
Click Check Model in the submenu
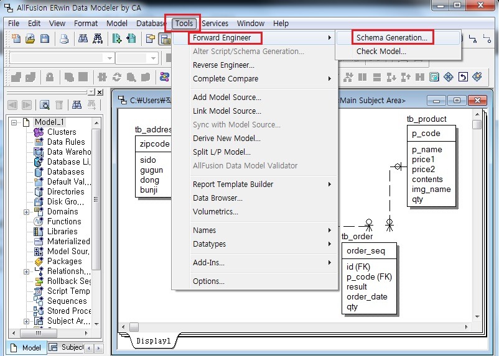point(381,52)
